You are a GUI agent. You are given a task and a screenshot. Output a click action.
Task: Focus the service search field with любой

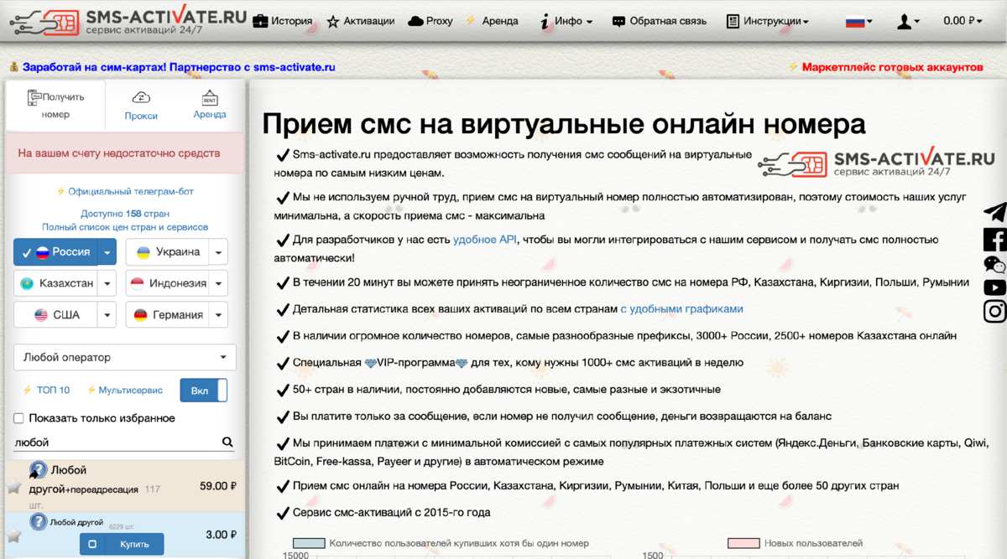point(116,442)
